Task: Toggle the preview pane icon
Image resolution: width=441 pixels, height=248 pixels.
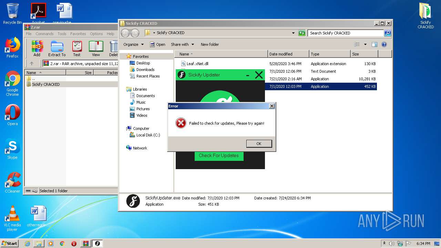Action: (375, 44)
